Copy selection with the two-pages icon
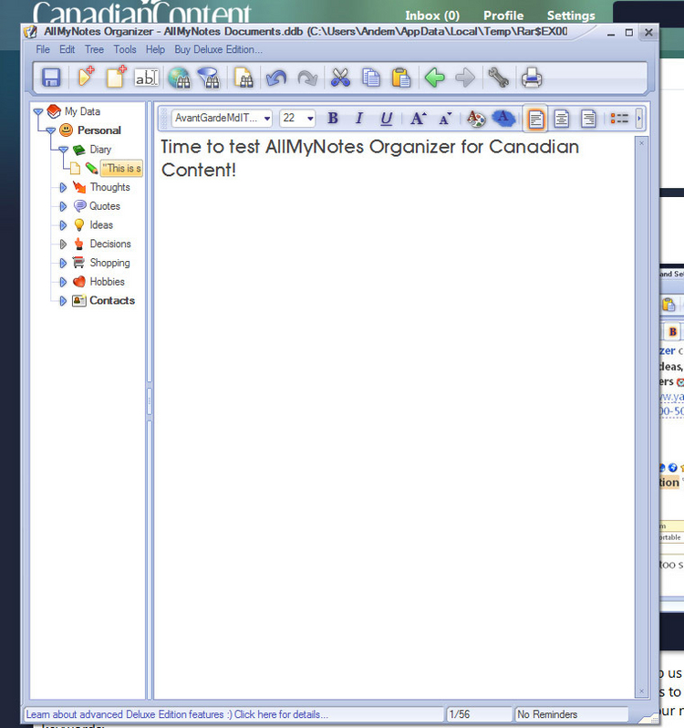 click(371, 78)
